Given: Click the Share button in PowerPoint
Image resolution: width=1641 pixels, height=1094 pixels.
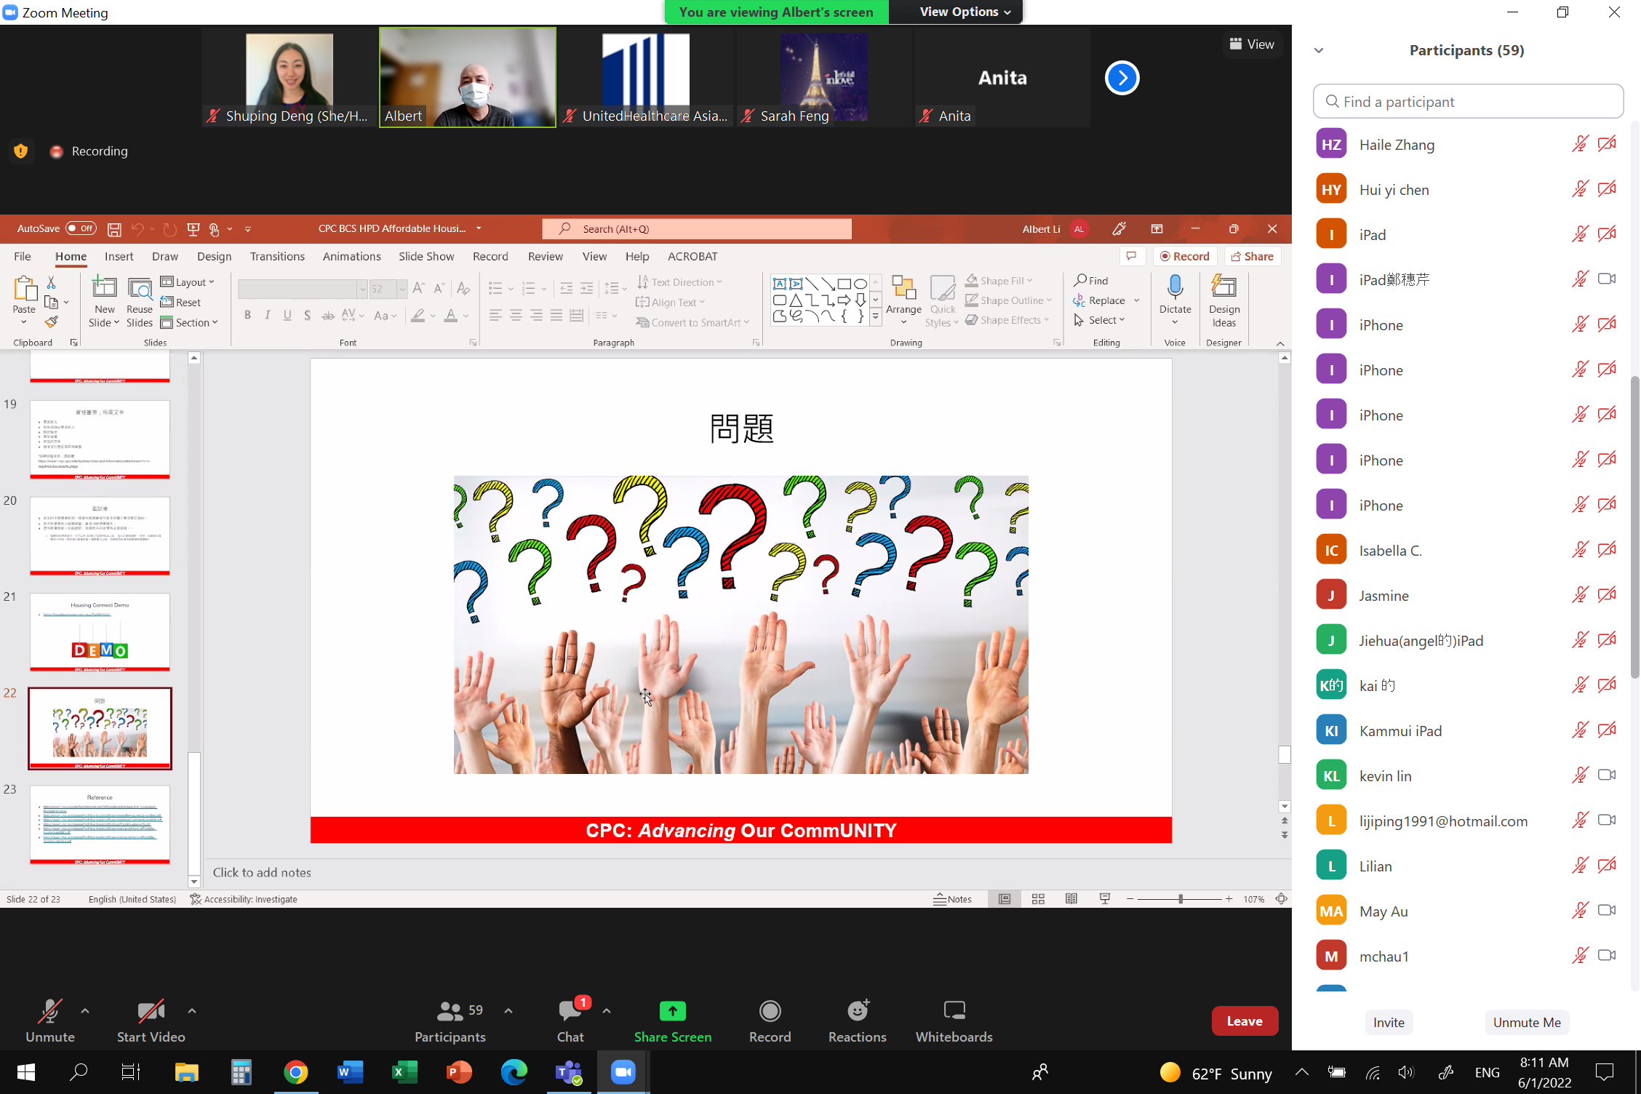Looking at the screenshot, I should [1253, 256].
